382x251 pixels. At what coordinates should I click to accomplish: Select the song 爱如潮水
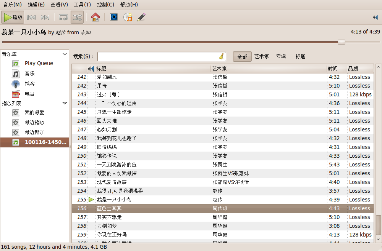(x=223, y=77)
